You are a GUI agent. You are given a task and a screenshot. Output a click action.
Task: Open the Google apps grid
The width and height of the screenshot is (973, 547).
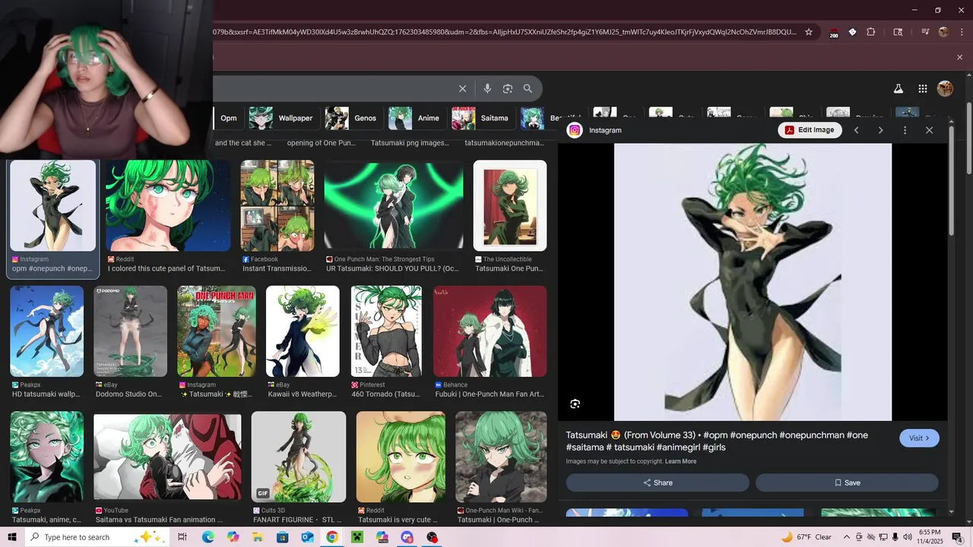pos(922,89)
